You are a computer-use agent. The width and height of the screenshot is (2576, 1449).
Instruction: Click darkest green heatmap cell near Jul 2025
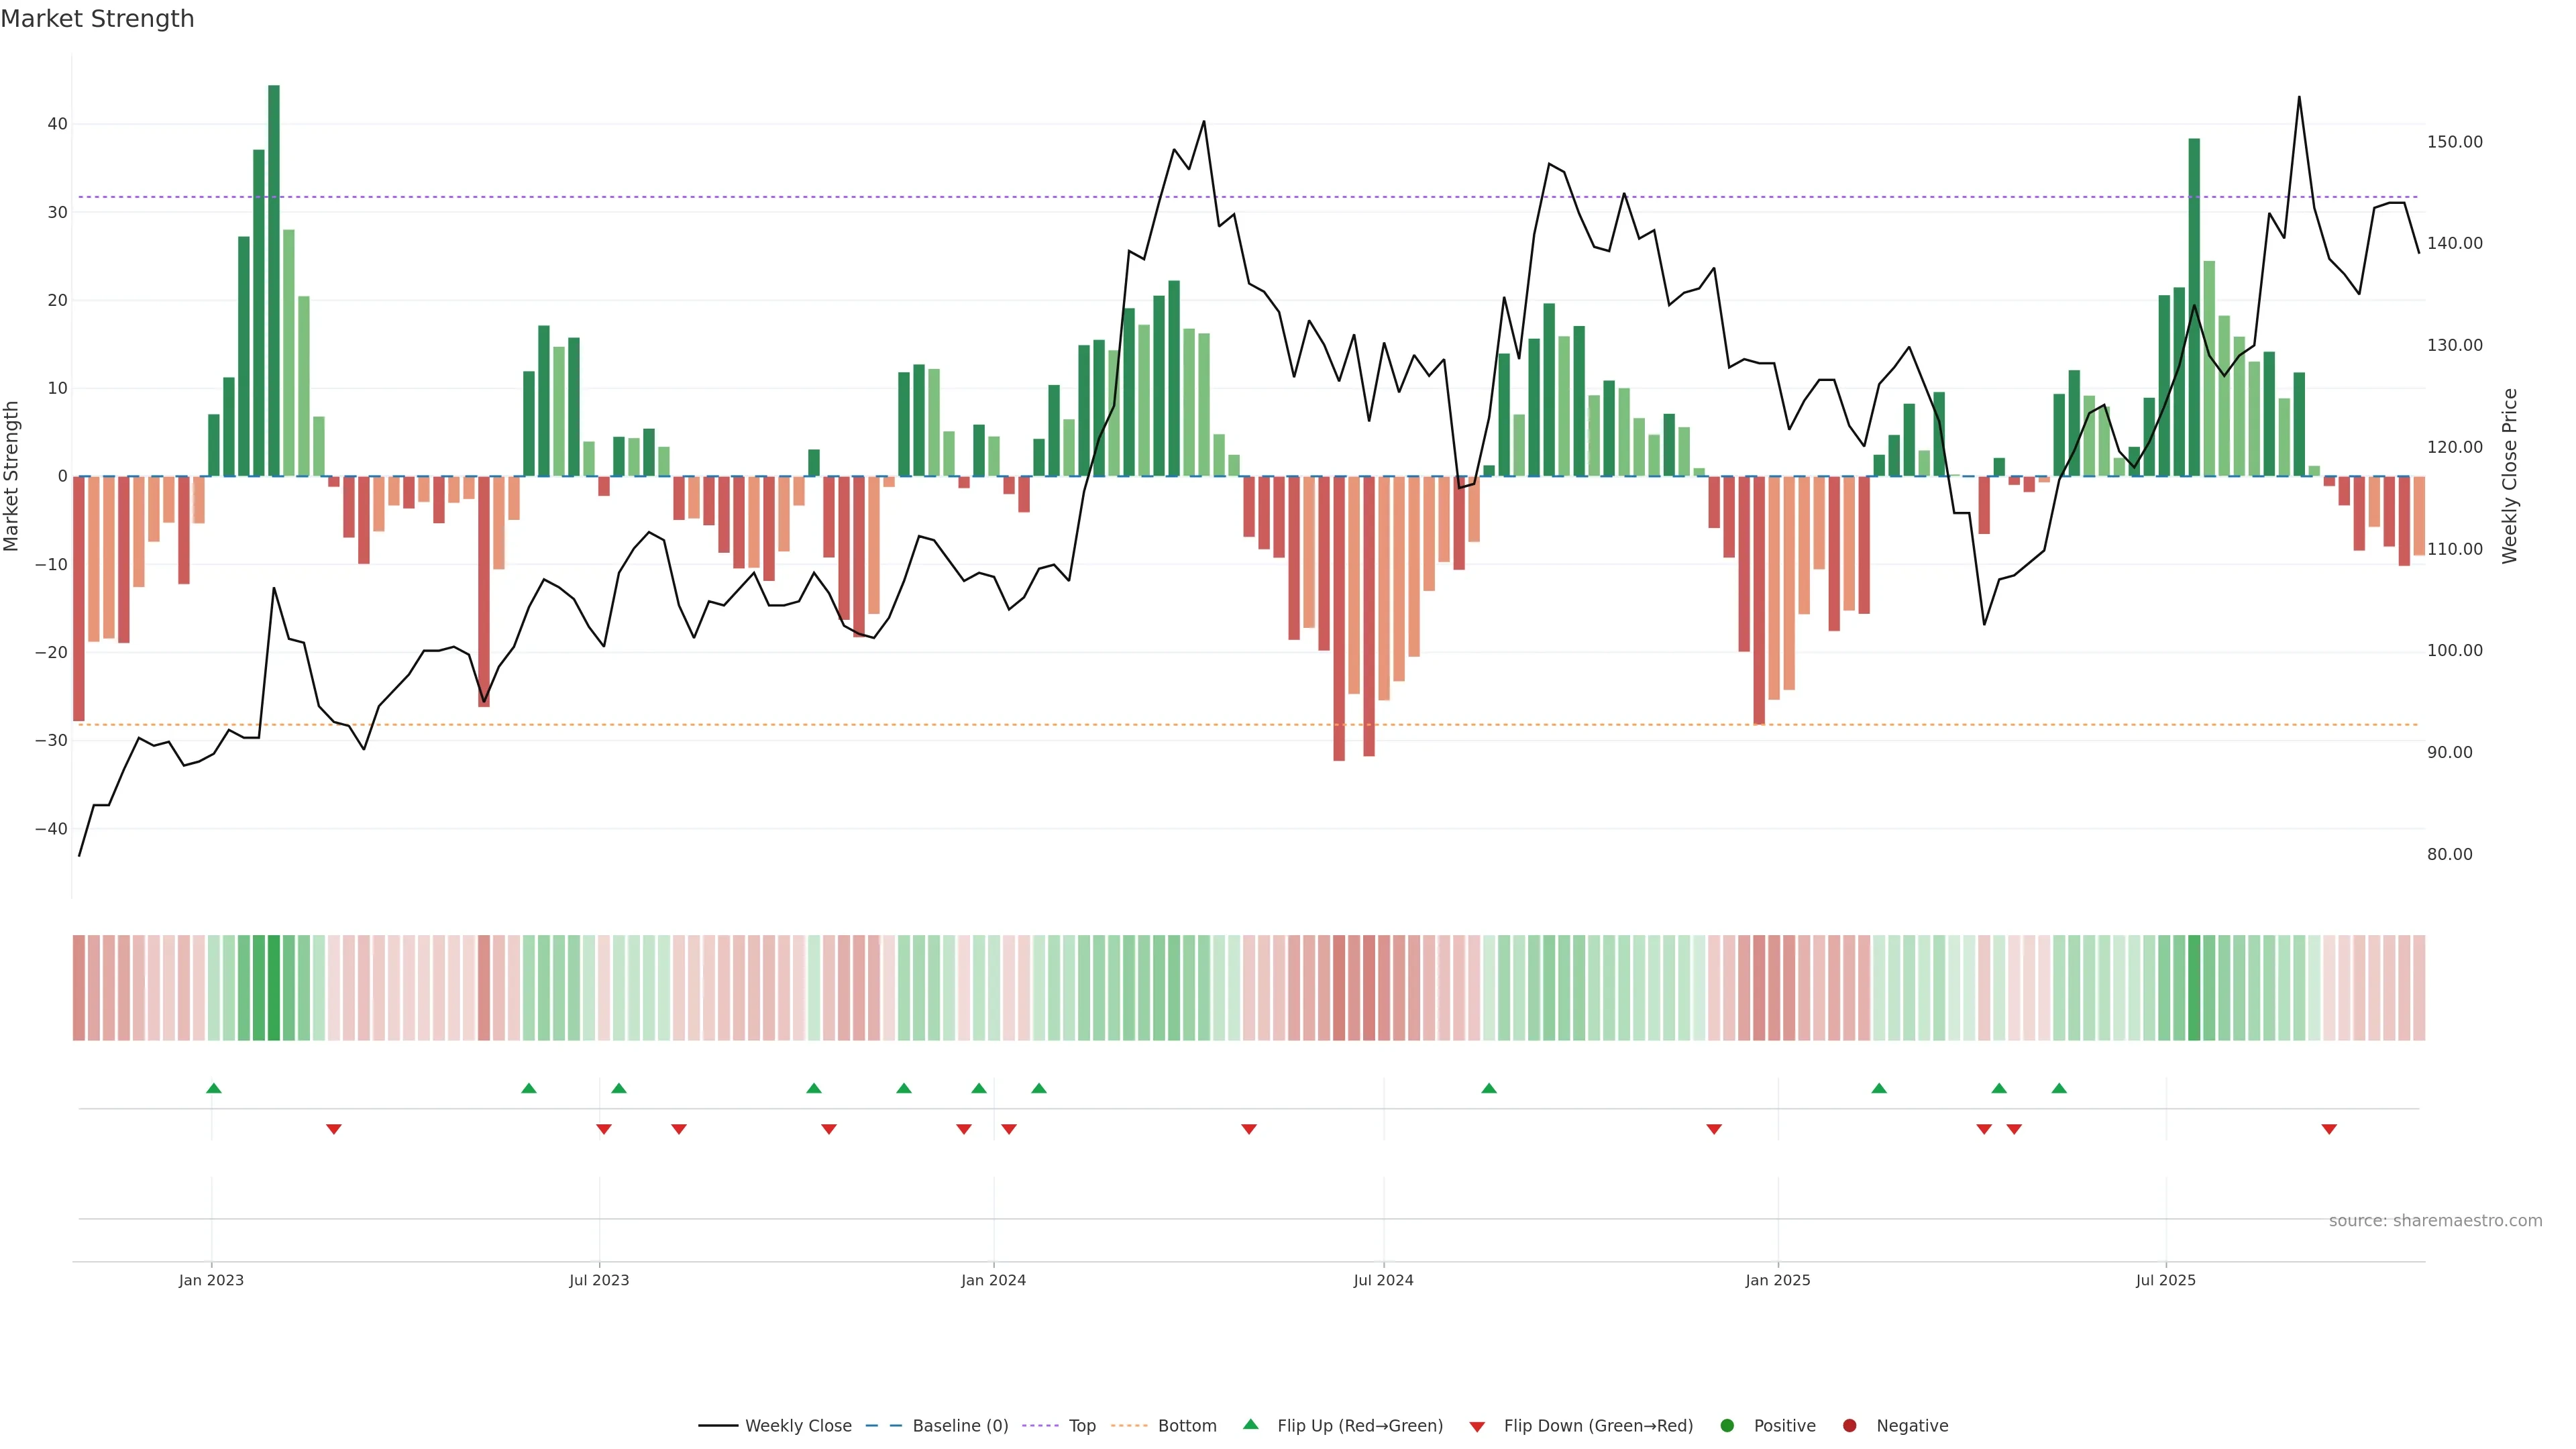[2194, 988]
